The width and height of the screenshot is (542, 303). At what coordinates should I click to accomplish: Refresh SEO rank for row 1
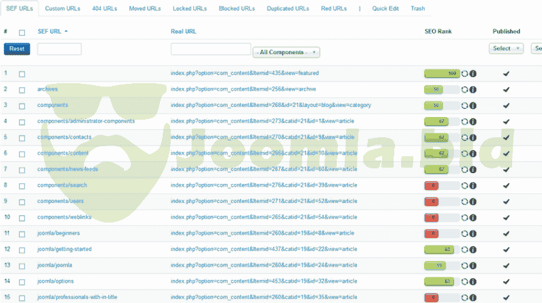[x=465, y=74]
